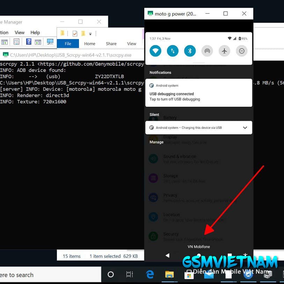Click the 'Silent' section header on the phone
The height and width of the screenshot is (284, 284).
point(154,115)
